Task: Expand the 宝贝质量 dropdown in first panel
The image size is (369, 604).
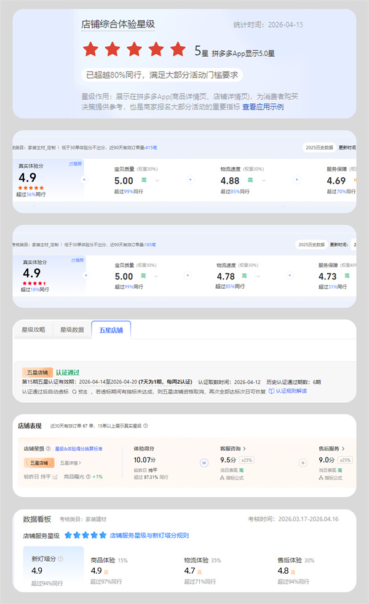Action: pos(157,180)
